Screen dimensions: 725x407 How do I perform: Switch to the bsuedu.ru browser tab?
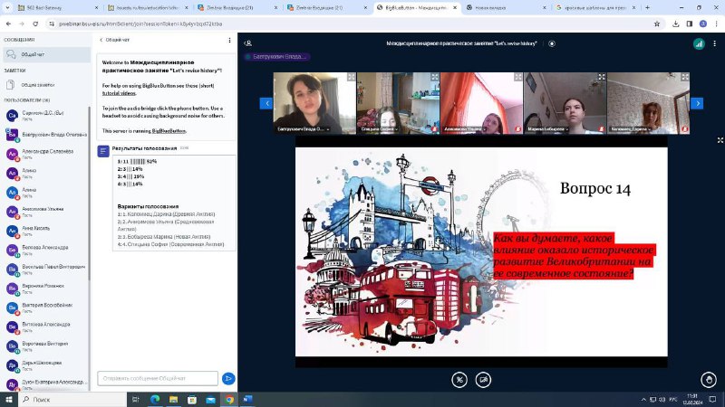coord(148,8)
